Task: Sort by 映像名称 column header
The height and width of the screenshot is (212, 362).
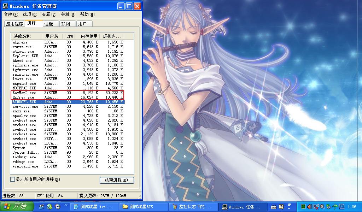Action: [x=26, y=36]
